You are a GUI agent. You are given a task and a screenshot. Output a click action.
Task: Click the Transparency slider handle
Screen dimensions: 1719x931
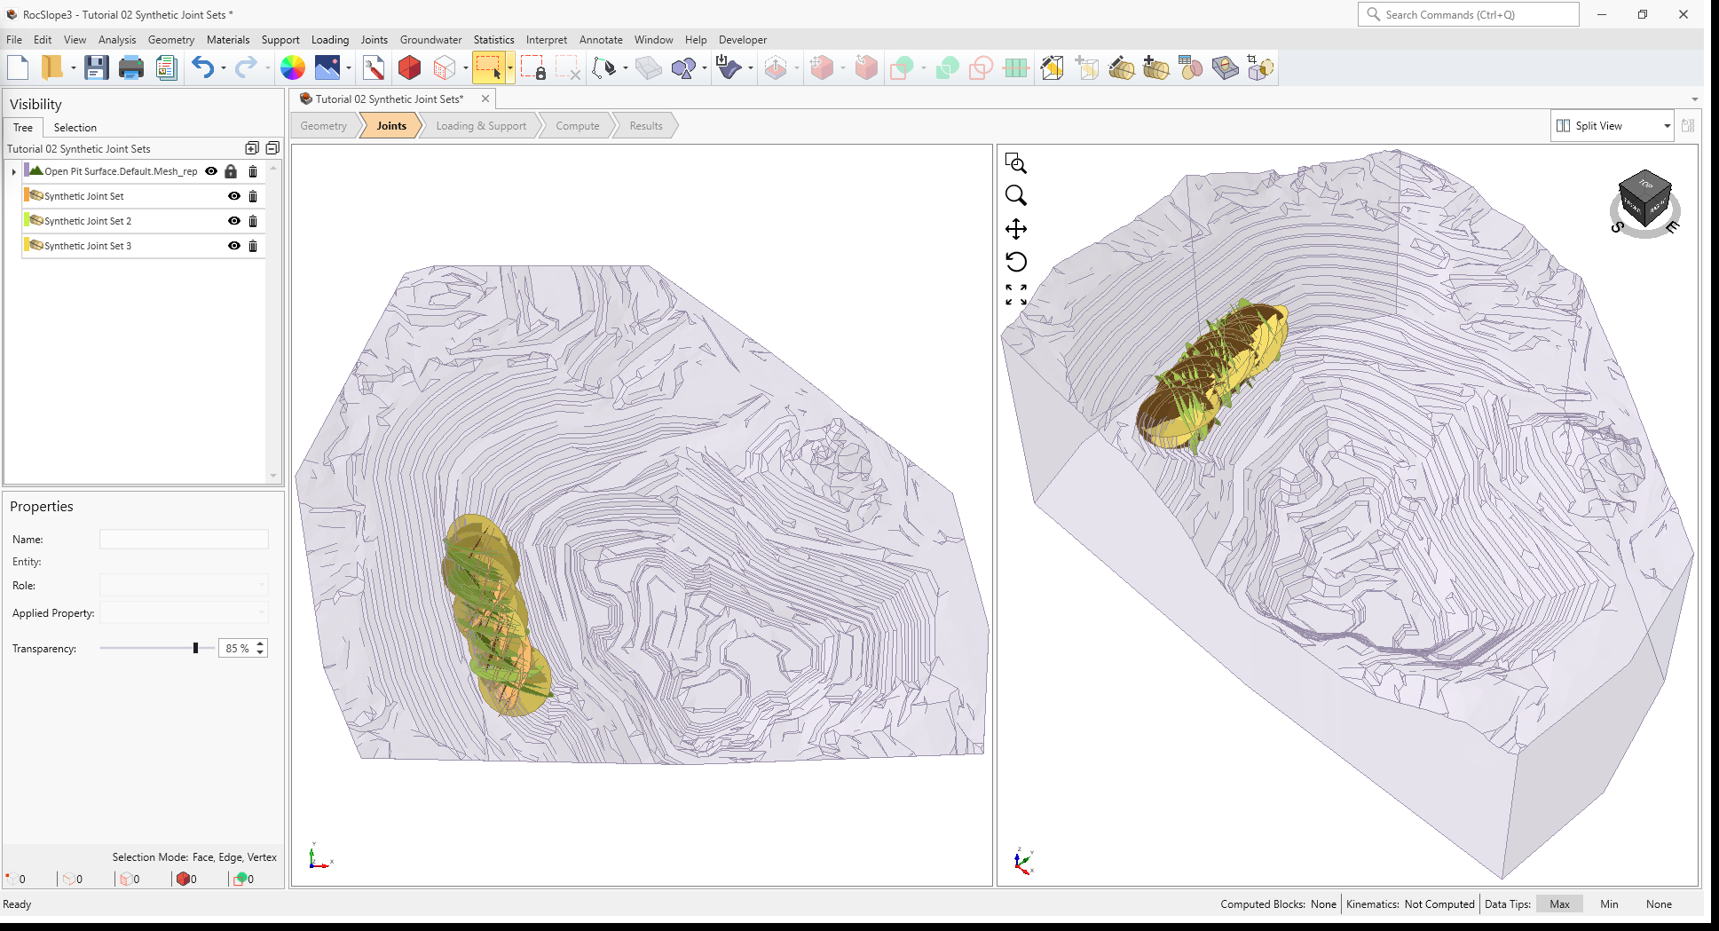click(195, 648)
